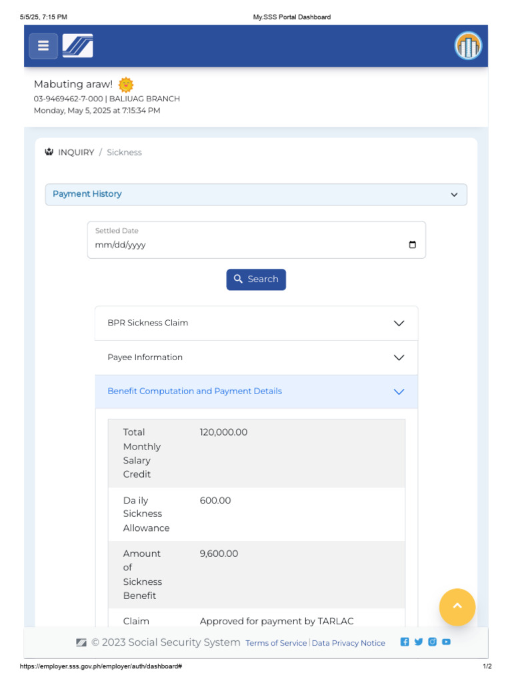Open the SSS YouTube icon
Screen dimensions: 512x683
click(446, 642)
